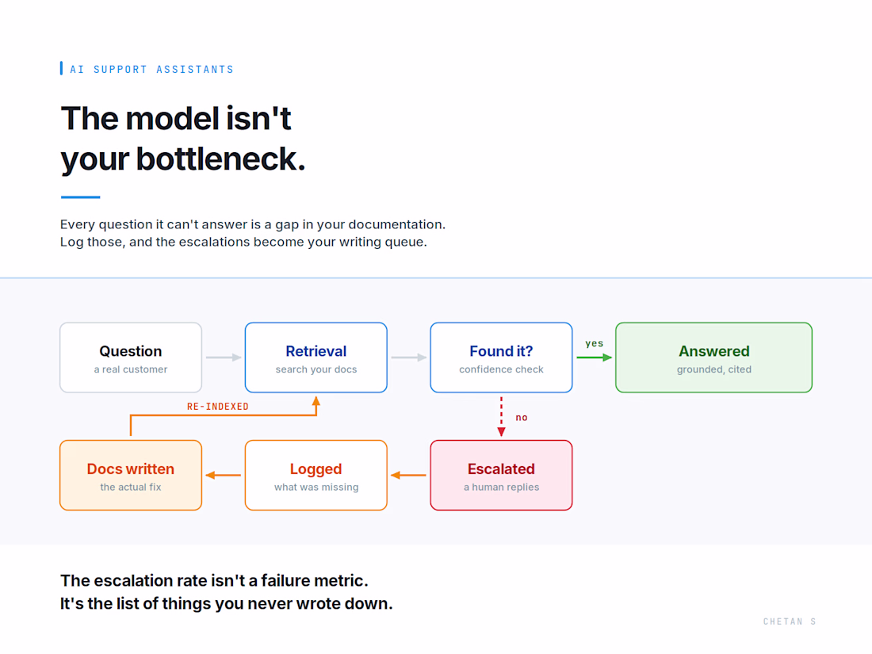
Task: Click the red Escalated box
Action: [501, 476]
